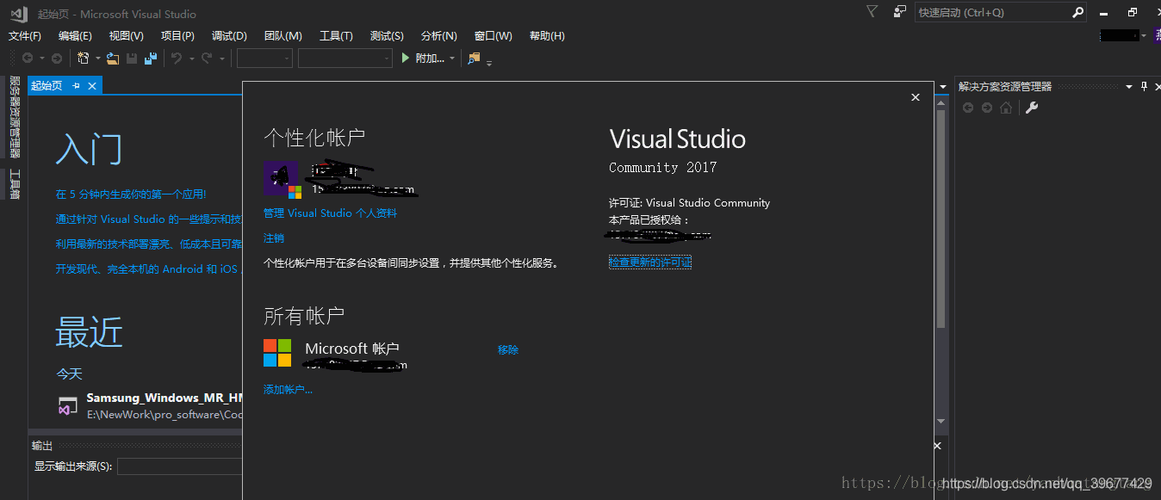Open the 项目(P) menu
Image resolution: width=1161 pixels, height=500 pixels.
tap(177, 35)
